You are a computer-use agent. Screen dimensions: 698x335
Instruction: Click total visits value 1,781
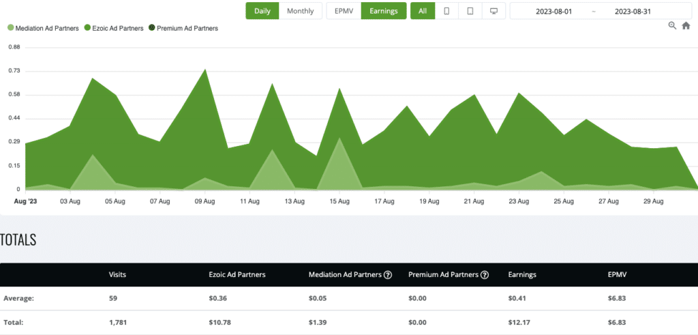(x=118, y=322)
